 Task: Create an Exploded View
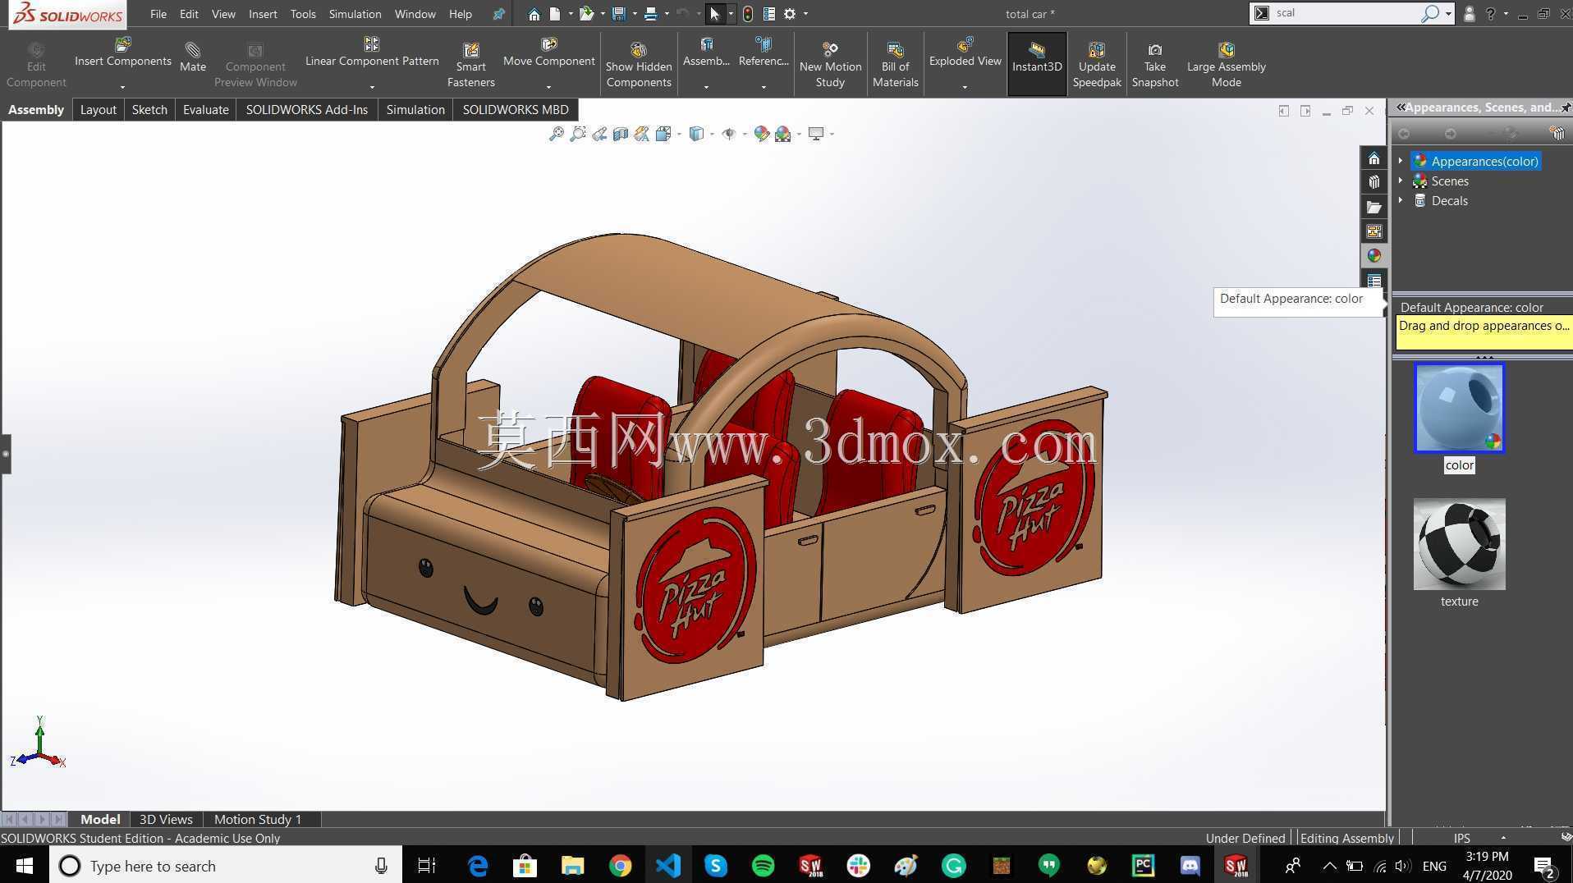click(965, 53)
